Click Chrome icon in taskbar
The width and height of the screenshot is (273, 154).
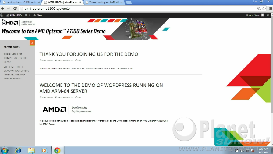57,150
